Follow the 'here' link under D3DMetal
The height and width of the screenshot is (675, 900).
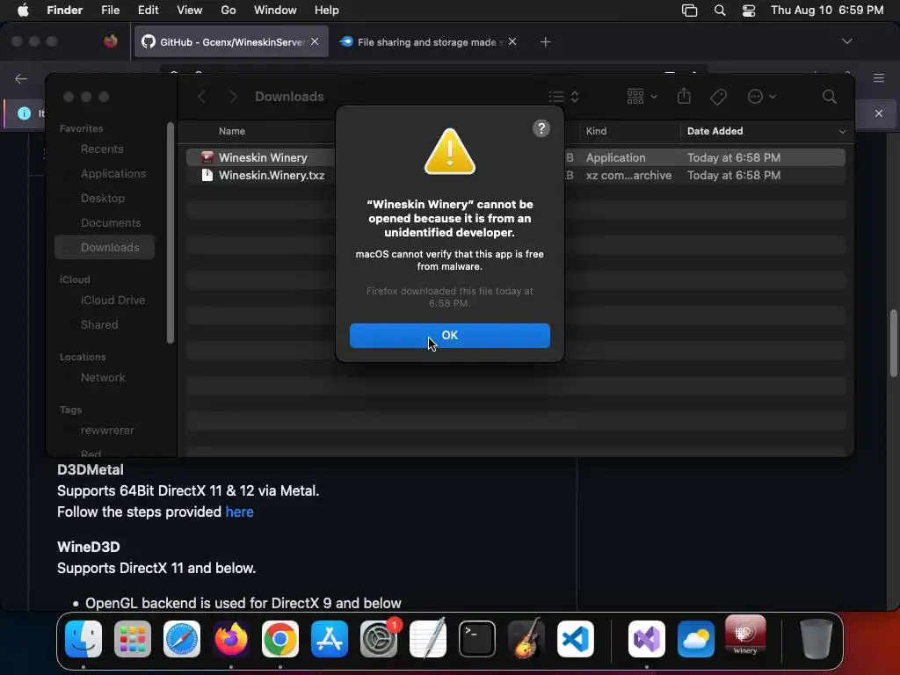[x=239, y=512]
